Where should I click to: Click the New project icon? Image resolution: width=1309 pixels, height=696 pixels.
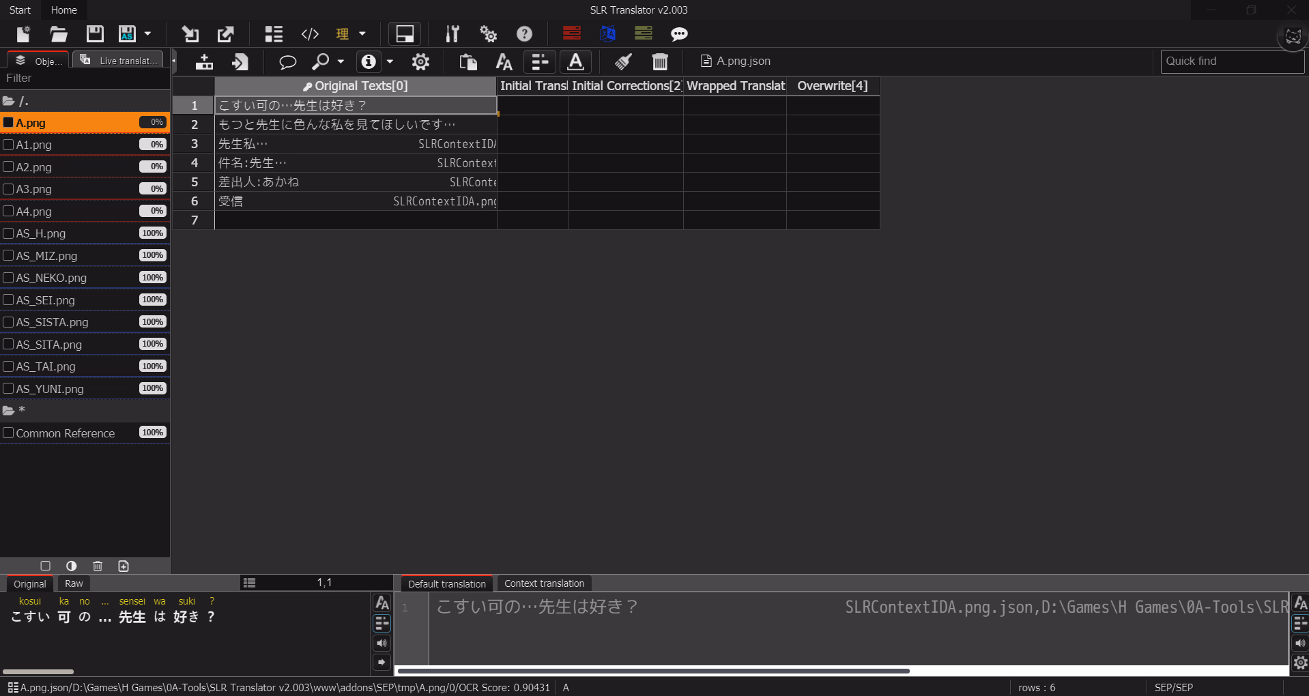23,34
